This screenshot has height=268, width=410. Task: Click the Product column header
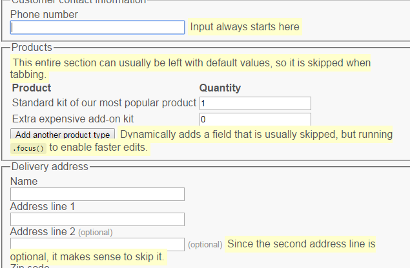click(x=32, y=88)
